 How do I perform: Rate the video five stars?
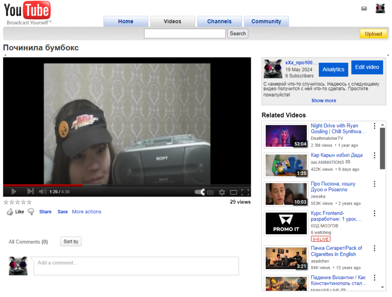point(29,202)
